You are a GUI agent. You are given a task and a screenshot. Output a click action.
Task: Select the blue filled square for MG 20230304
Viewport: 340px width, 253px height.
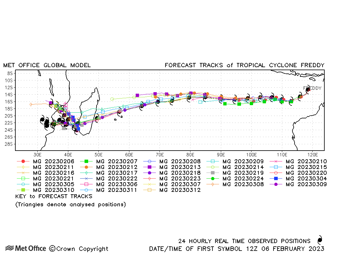(x=276, y=179)
